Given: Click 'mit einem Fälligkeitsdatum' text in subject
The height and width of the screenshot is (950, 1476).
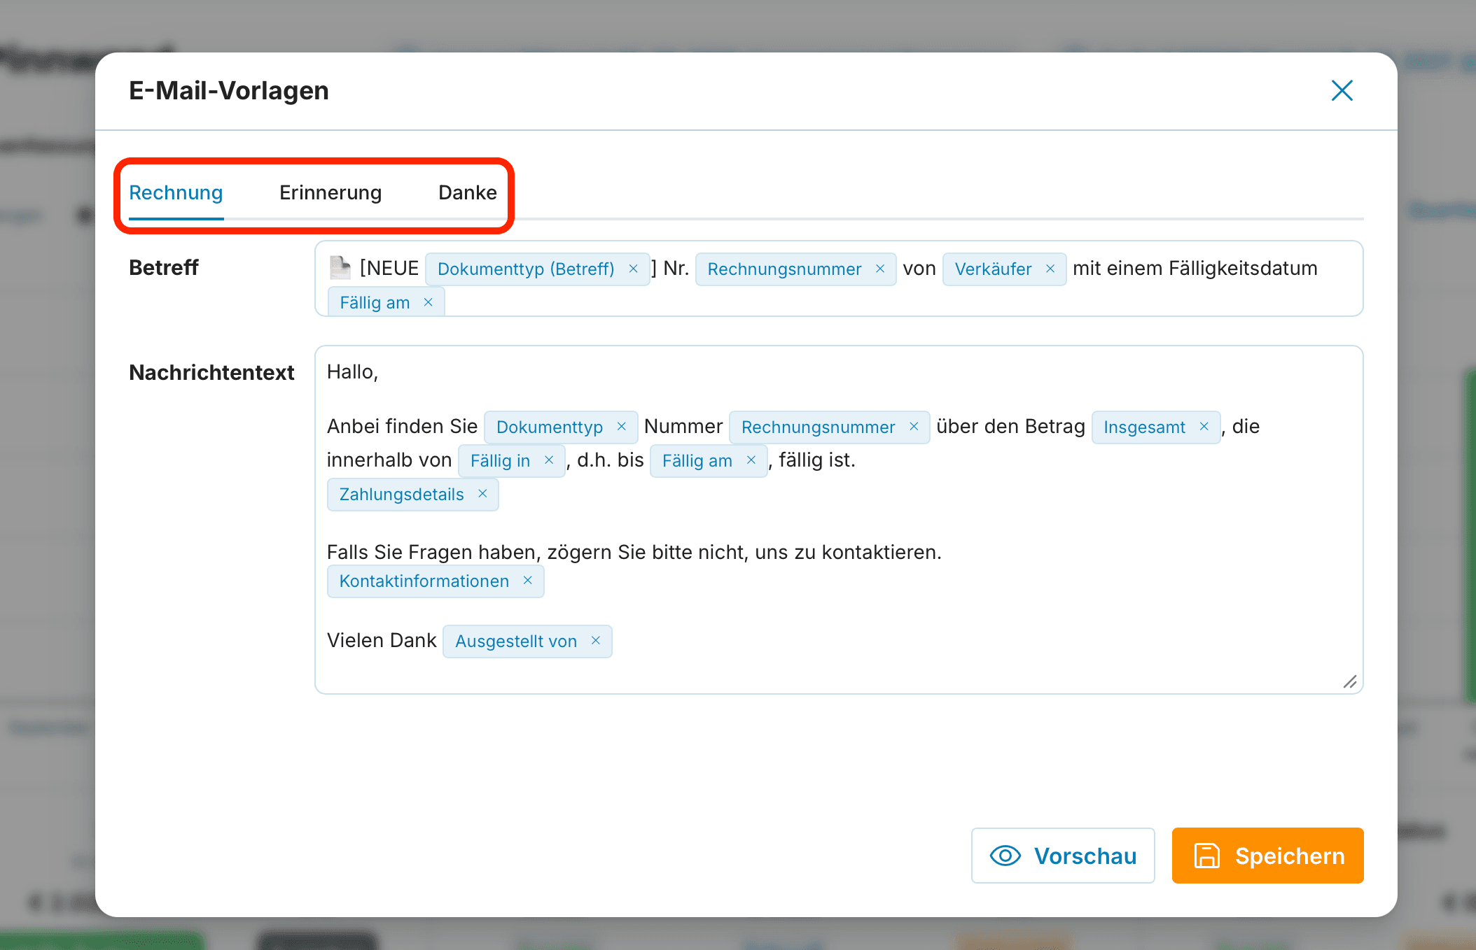Looking at the screenshot, I should pyautogui.click(x=1195, y=269).
